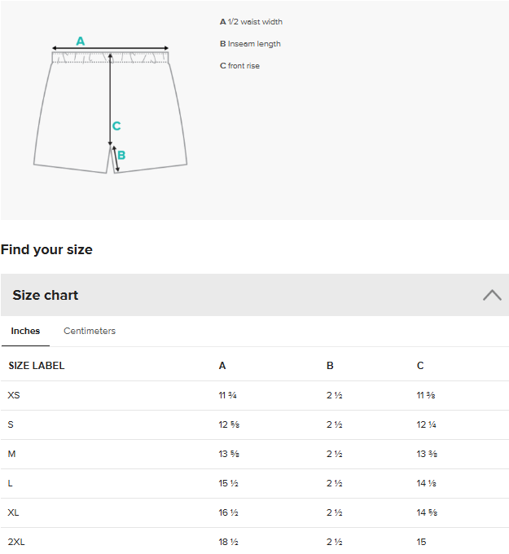This screenshot has width=509, height=554.
Task: Click the teal letter A on diagram
Action: 81,41
